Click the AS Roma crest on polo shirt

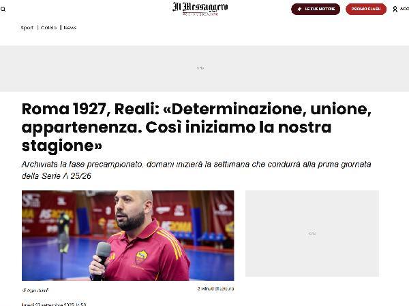pyautogui.click(x=141, y=257)
